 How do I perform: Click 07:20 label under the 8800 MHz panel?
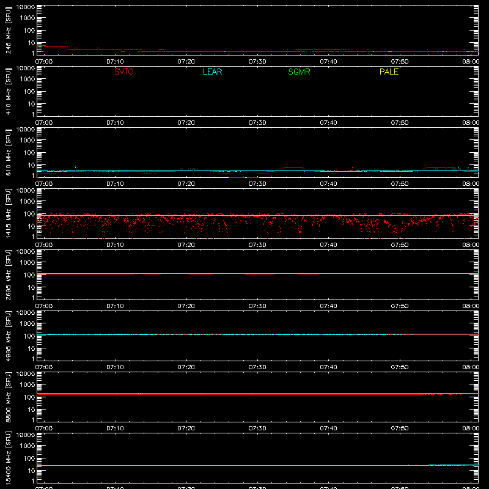pos(186,428)
